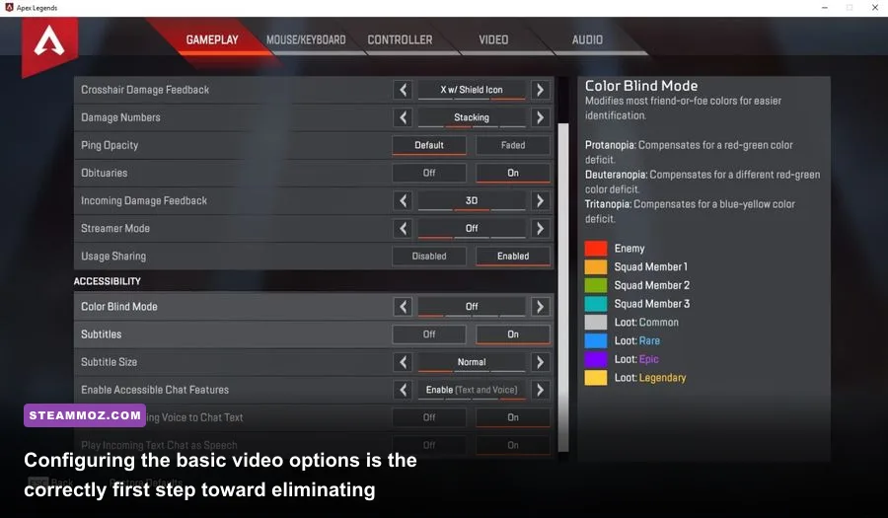888x518 pixels.
Task: Click the yellow Loot: Legendary swatch
Action: pyautogui.click(x=596, y=378)
